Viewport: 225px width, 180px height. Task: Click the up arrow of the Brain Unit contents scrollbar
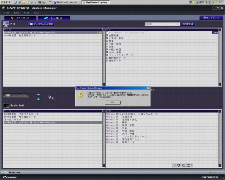coord(220,111)
